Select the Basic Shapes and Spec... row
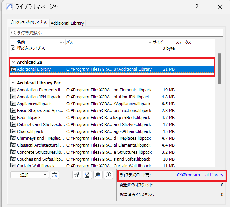Screen dimensions: 230x207 [112, 110]
